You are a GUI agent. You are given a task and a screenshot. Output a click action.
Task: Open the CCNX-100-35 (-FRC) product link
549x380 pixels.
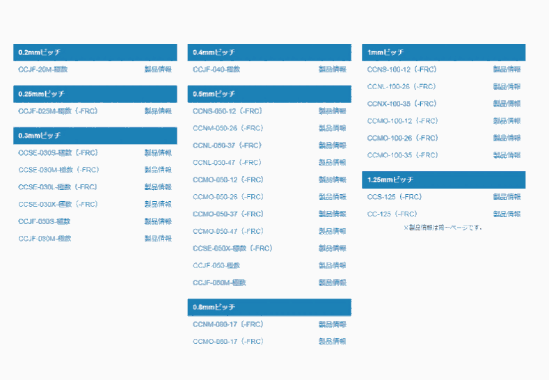coord(402,104)
